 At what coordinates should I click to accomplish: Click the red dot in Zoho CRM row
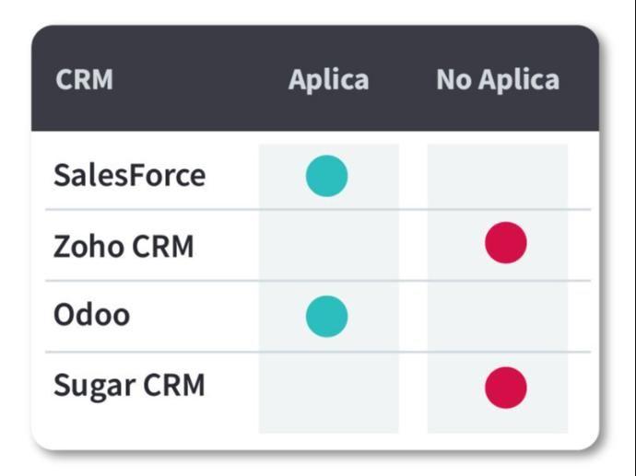pos(505,243)
